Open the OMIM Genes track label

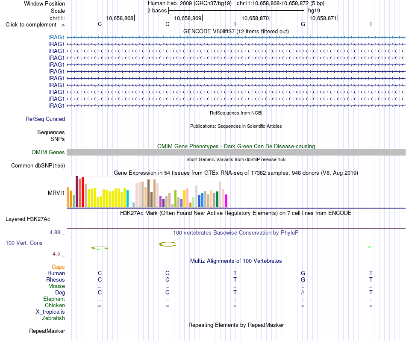[x=48, y=152]
